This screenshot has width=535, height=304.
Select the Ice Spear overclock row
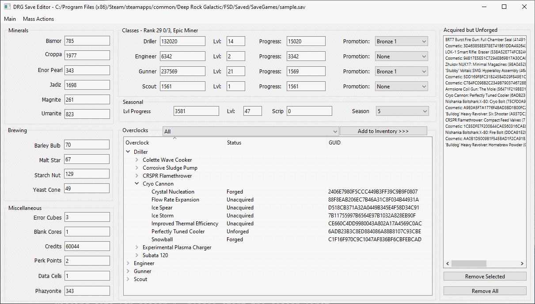[277, 208]
